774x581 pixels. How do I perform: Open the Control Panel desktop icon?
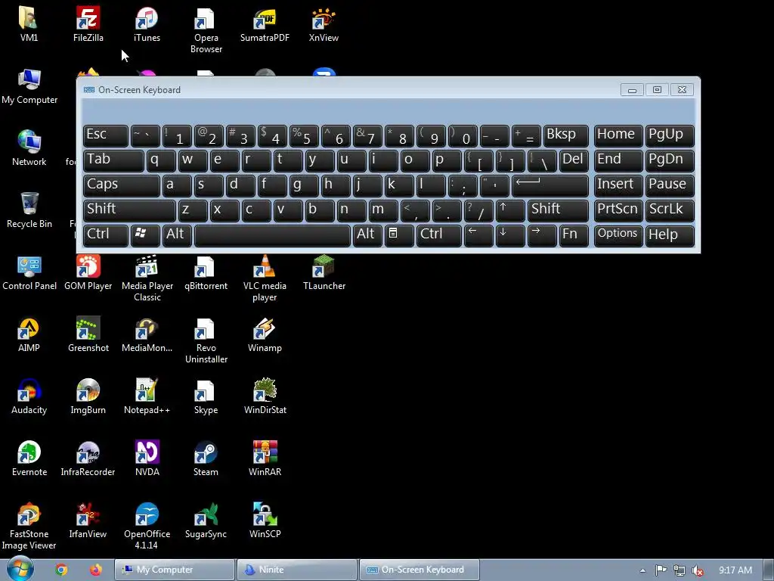(29, 272)
